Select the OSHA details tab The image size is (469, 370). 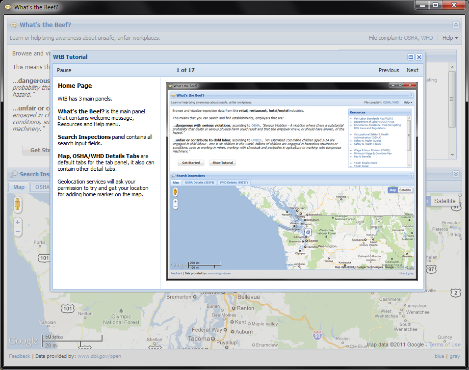(x=42, y=187)
